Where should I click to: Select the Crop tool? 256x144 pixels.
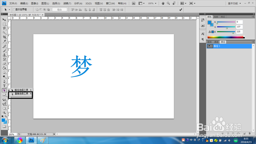[4, 37]
